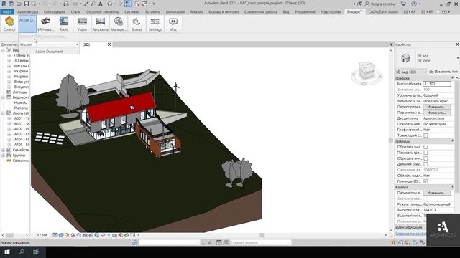This screenshot has width=460, height=258.
Task: Click the Manage ribbon icon with globe
Action: click(x=118, y=24)
